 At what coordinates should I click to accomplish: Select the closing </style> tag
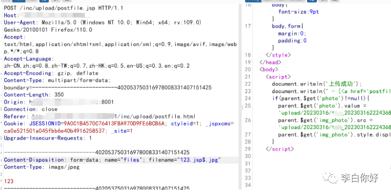pos(278,55)
